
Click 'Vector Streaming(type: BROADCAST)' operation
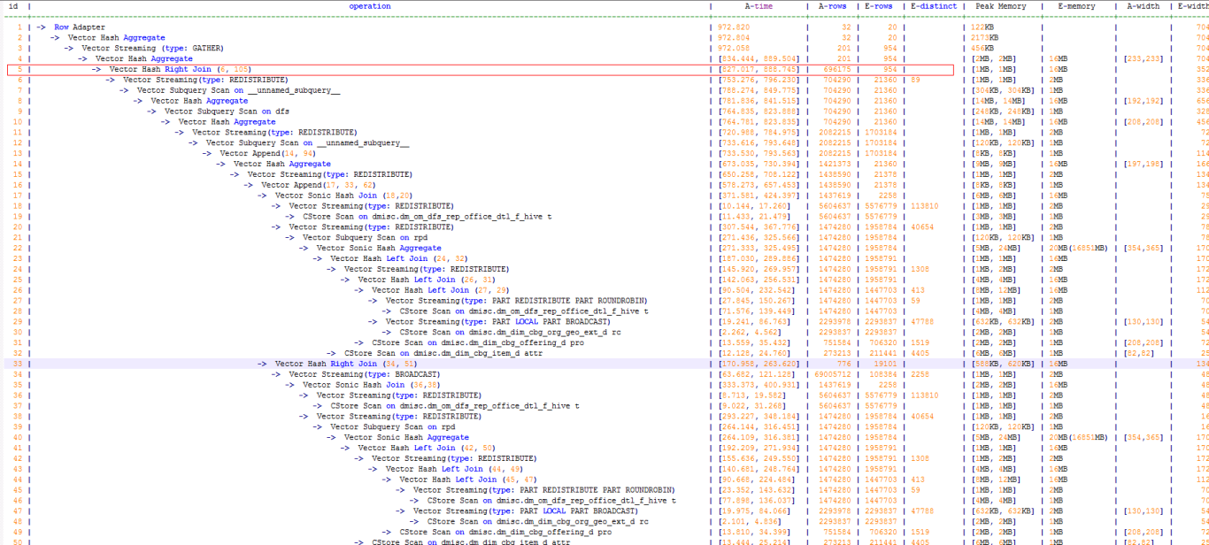pyautogui.click(x=364, y=374)
